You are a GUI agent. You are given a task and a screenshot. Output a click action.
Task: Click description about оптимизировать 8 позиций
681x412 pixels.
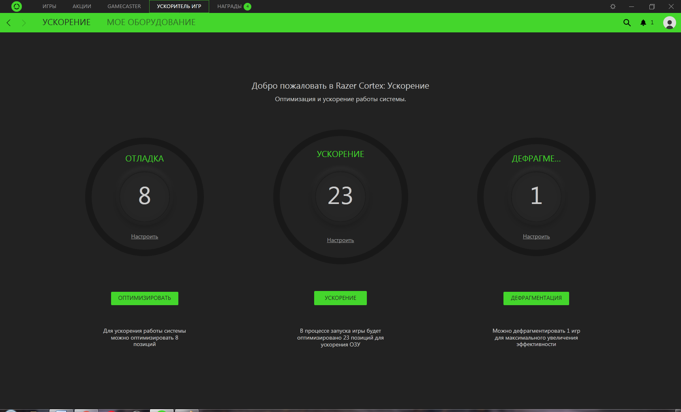(x=145, y=338)
